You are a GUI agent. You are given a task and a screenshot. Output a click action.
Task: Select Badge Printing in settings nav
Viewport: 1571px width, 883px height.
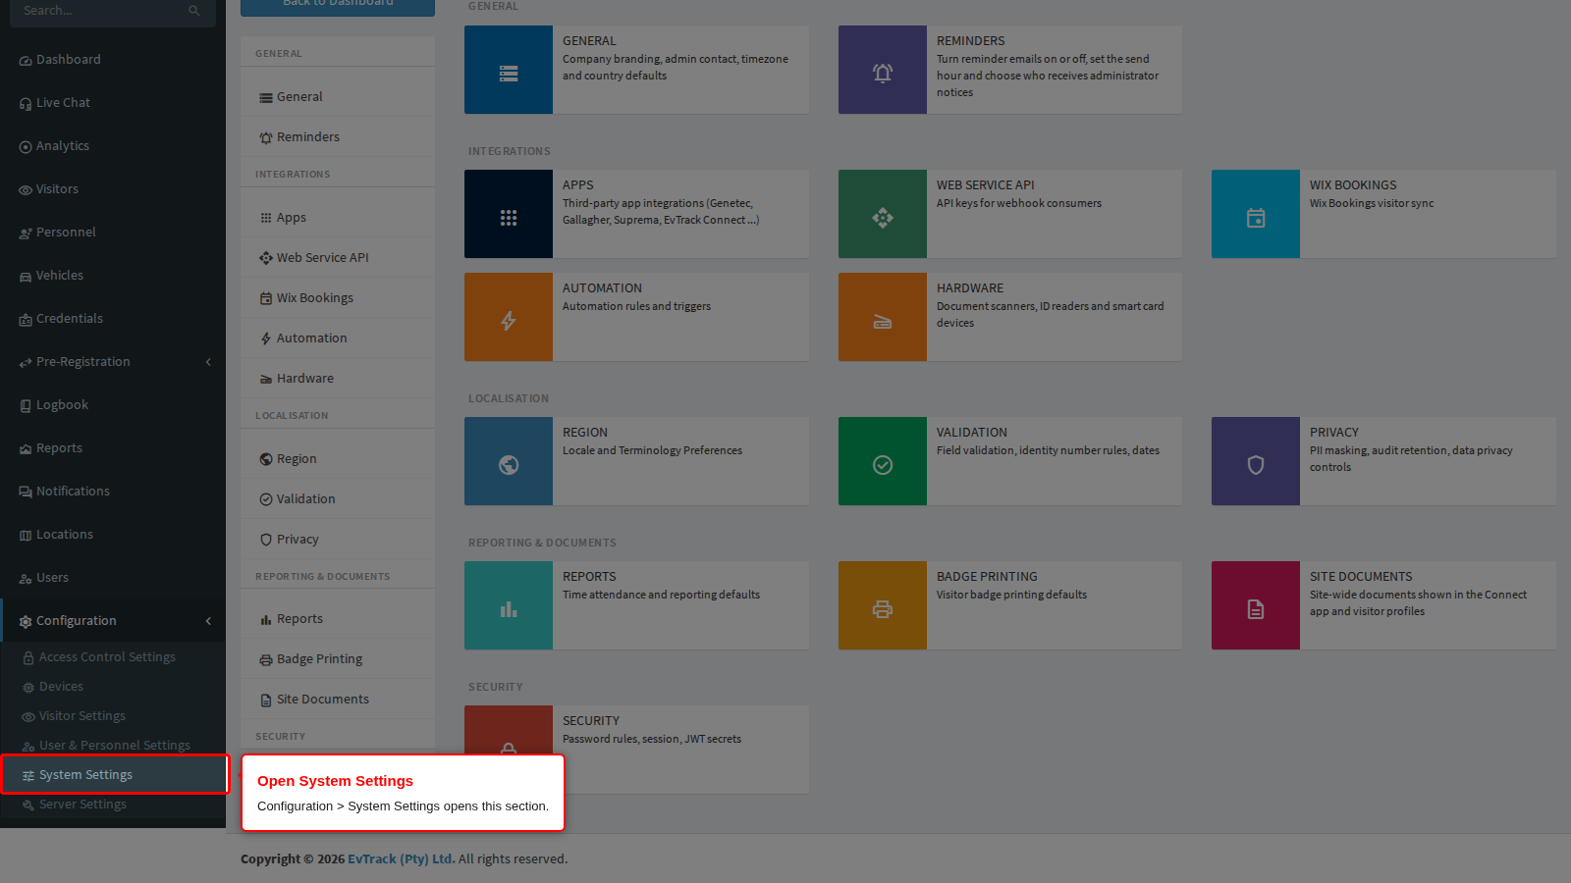pyautogui.click(x=338, y=659)
